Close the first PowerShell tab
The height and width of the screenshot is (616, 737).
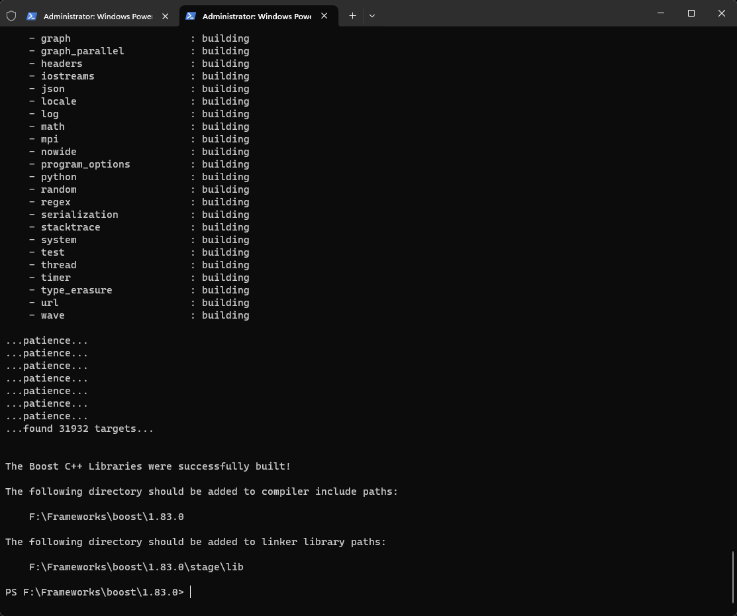click(166, 16)
